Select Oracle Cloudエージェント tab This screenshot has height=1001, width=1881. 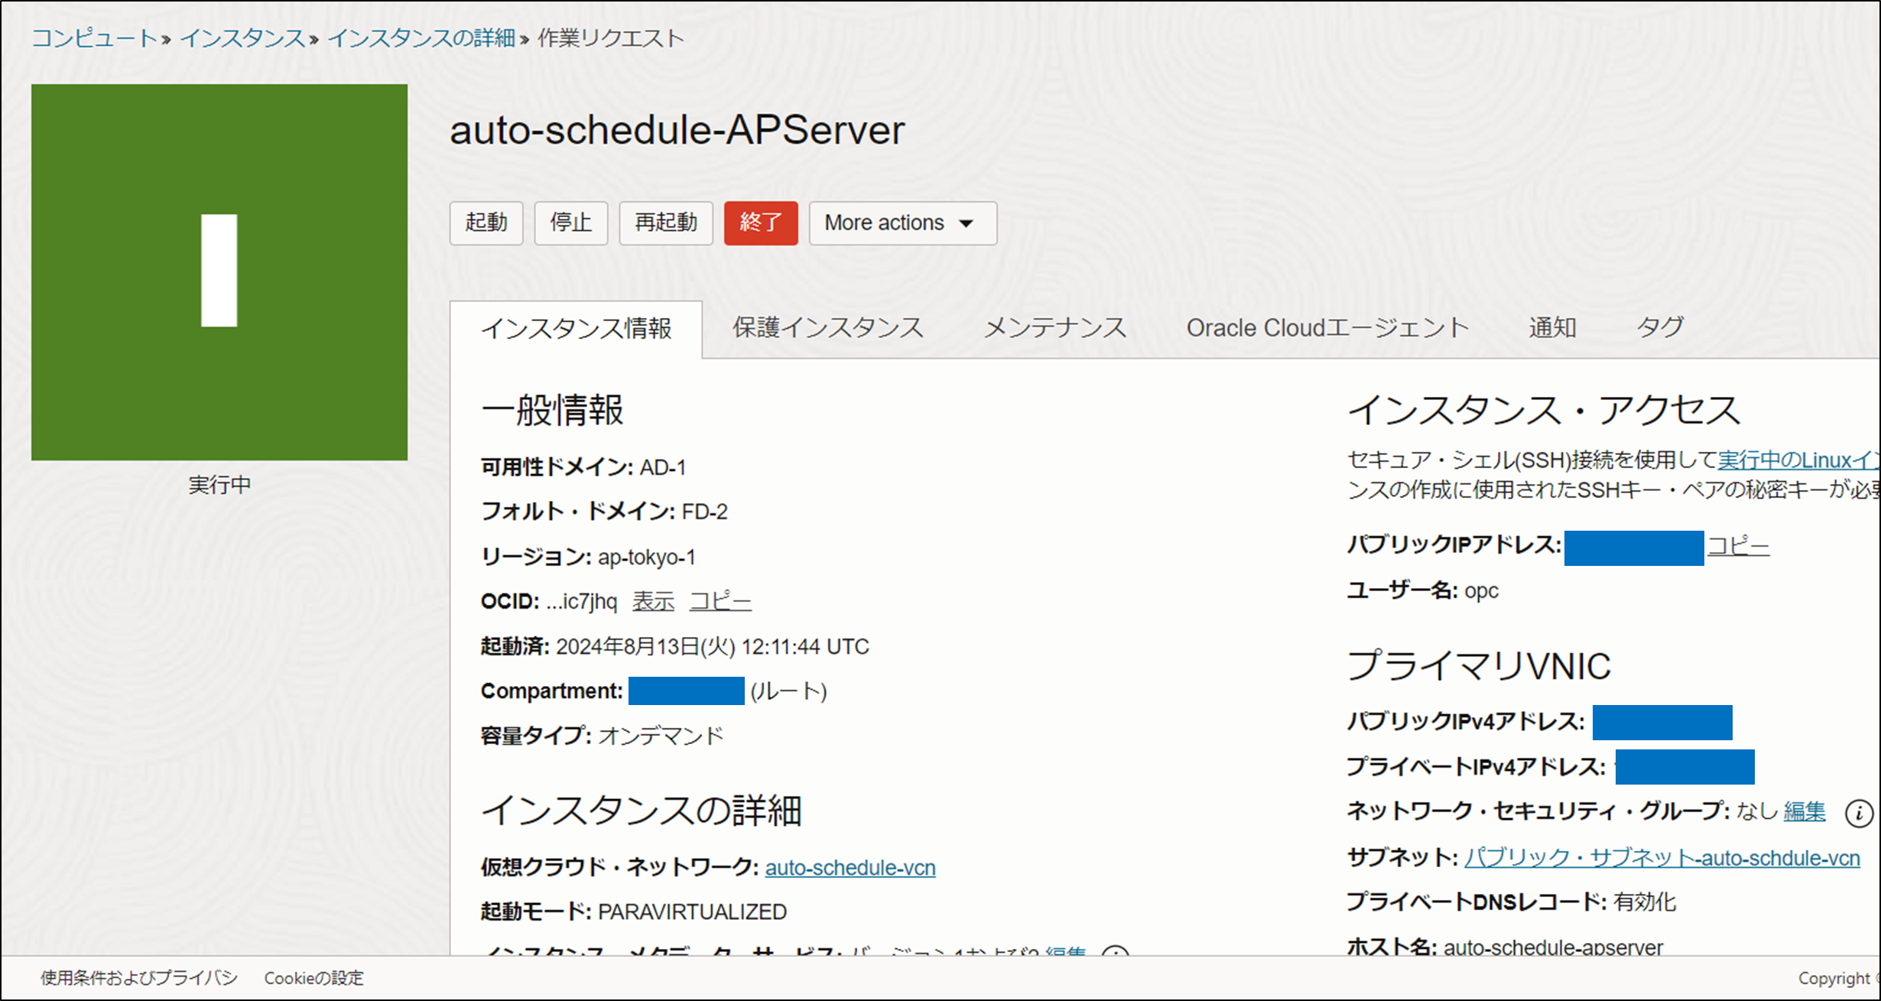point(1327,328)
